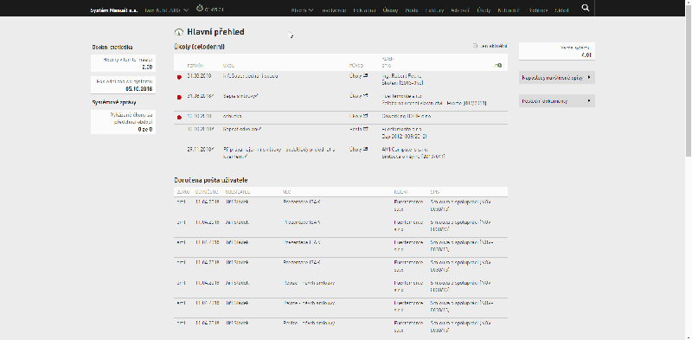Screen dimensions: 692x340
Task: Open the Pošta icon in the 10.10.2018 task row
Action: (x=365, y=129)
